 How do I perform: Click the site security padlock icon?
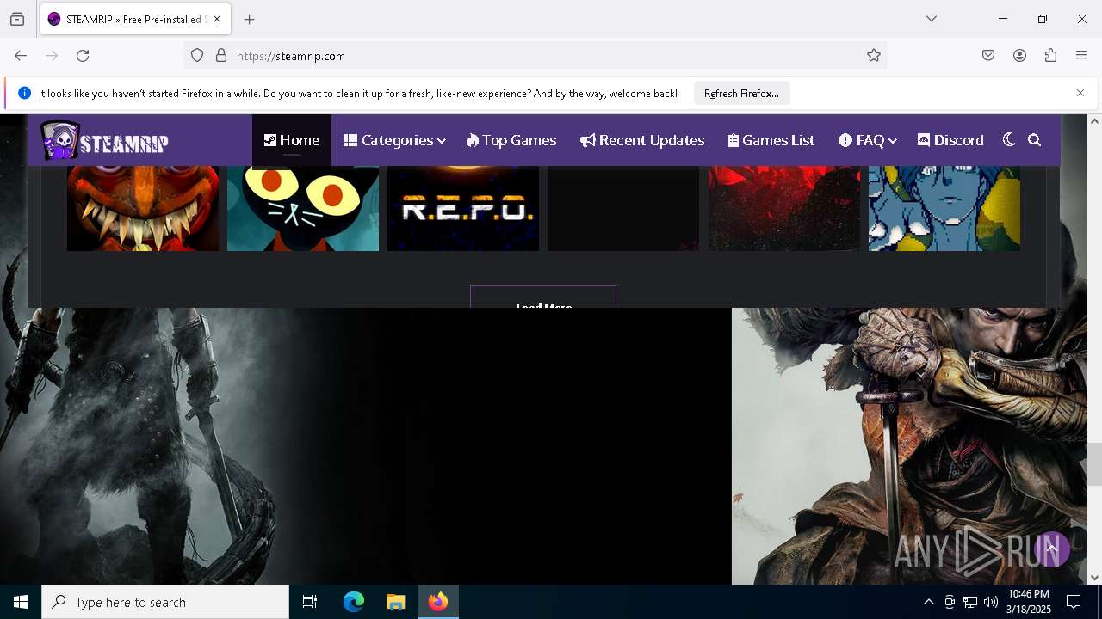click(x=221, y=56)
